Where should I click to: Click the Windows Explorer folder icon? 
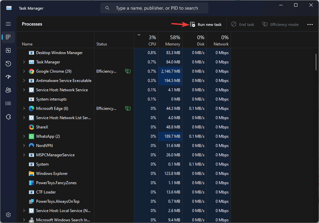click(x=31, y=174)
